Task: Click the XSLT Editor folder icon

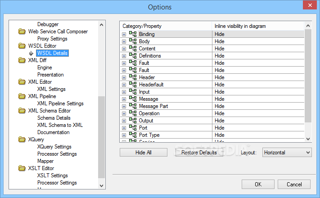Action: point(22,168)
